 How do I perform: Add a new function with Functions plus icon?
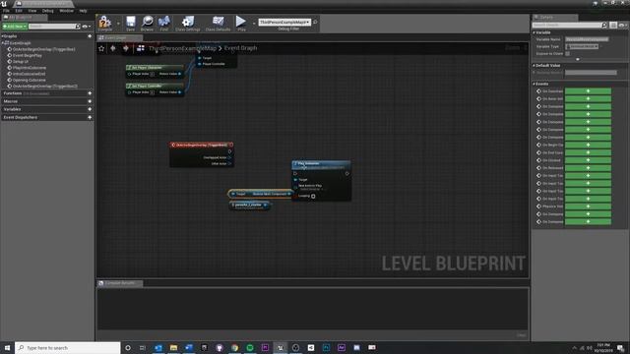[x=90, y=93]
